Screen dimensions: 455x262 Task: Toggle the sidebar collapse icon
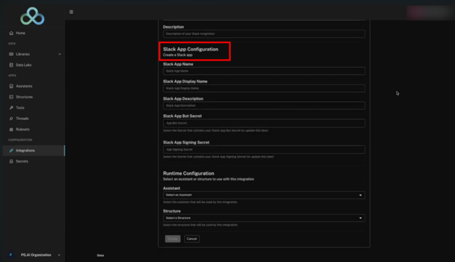pos(71,12)
